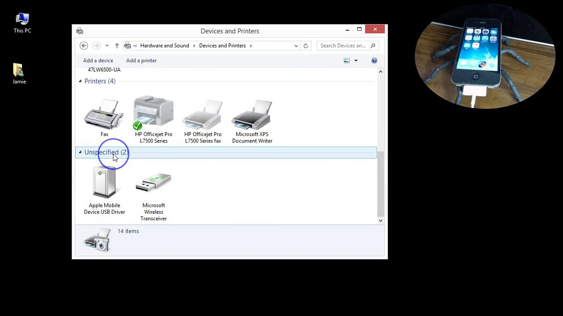Click Add a printer

tap(141, 61)
